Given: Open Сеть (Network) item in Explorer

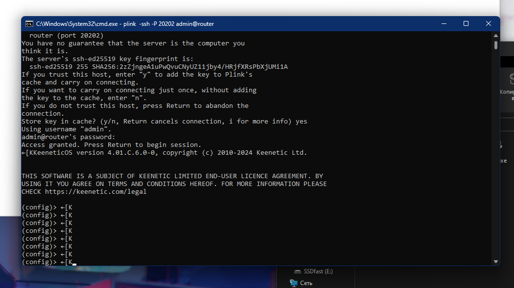Looking at the screenshot, I should point(306,283).
